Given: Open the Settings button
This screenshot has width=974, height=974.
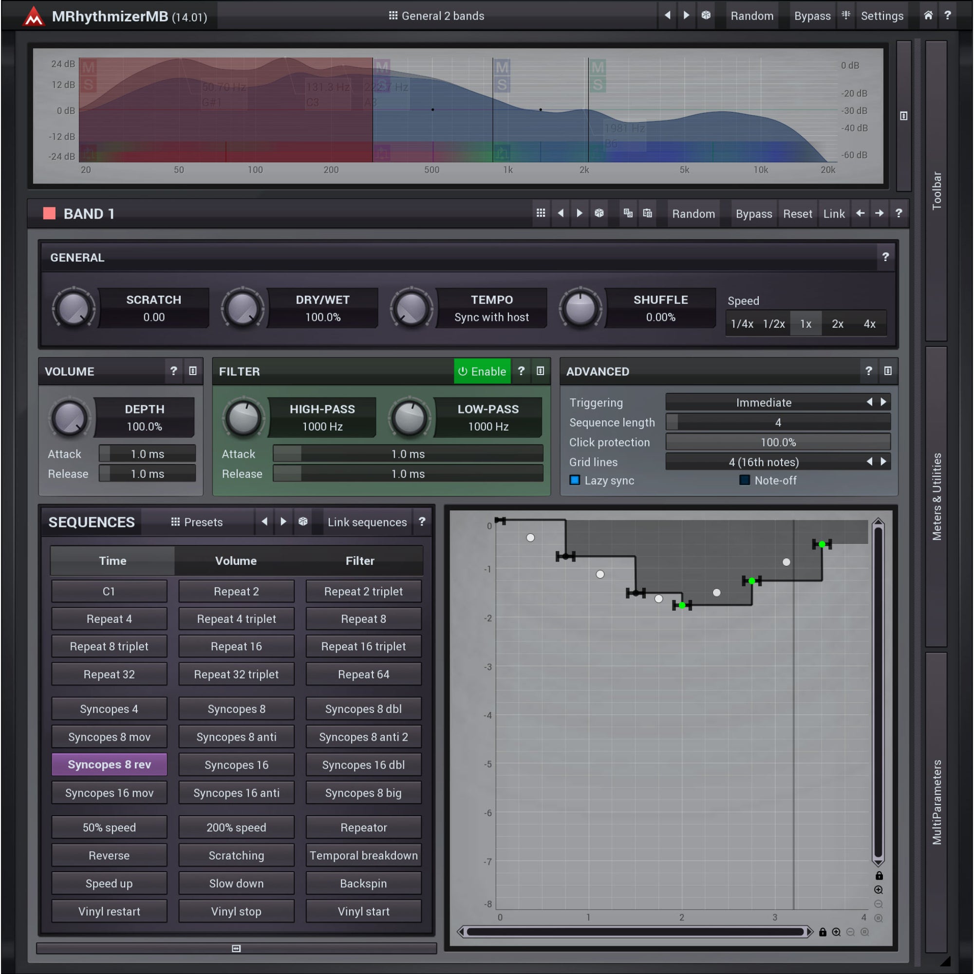Looking at the screenshot, I should [882, 16].
